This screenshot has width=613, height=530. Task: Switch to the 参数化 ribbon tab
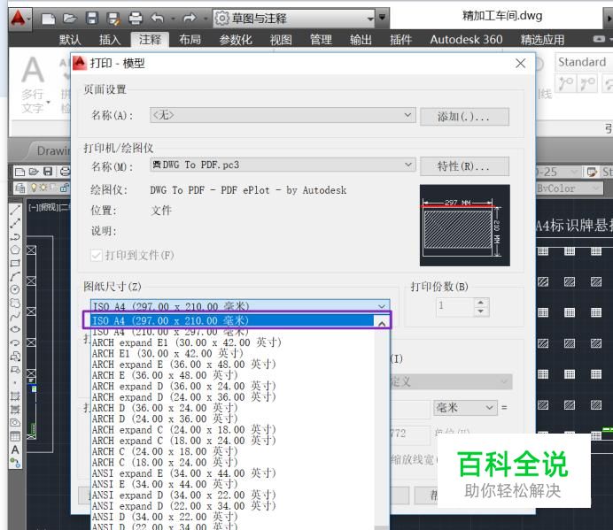[x=236, y=40]
